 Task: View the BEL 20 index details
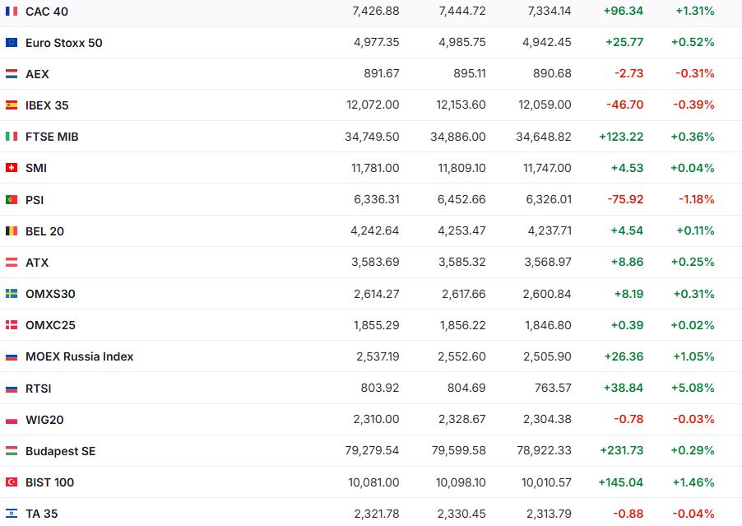[x=44, y=231]
